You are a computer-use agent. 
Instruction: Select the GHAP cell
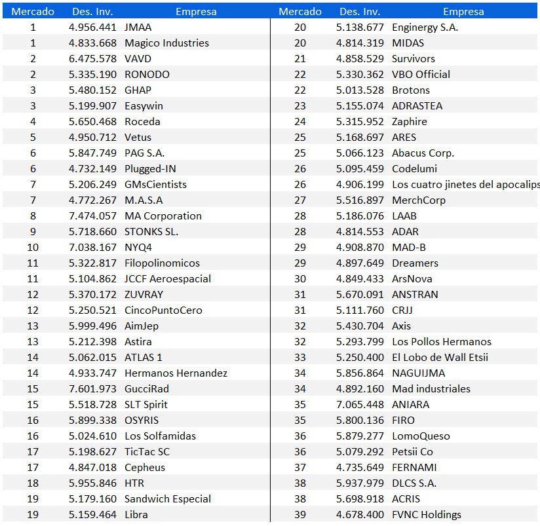[x=138, y=90]
